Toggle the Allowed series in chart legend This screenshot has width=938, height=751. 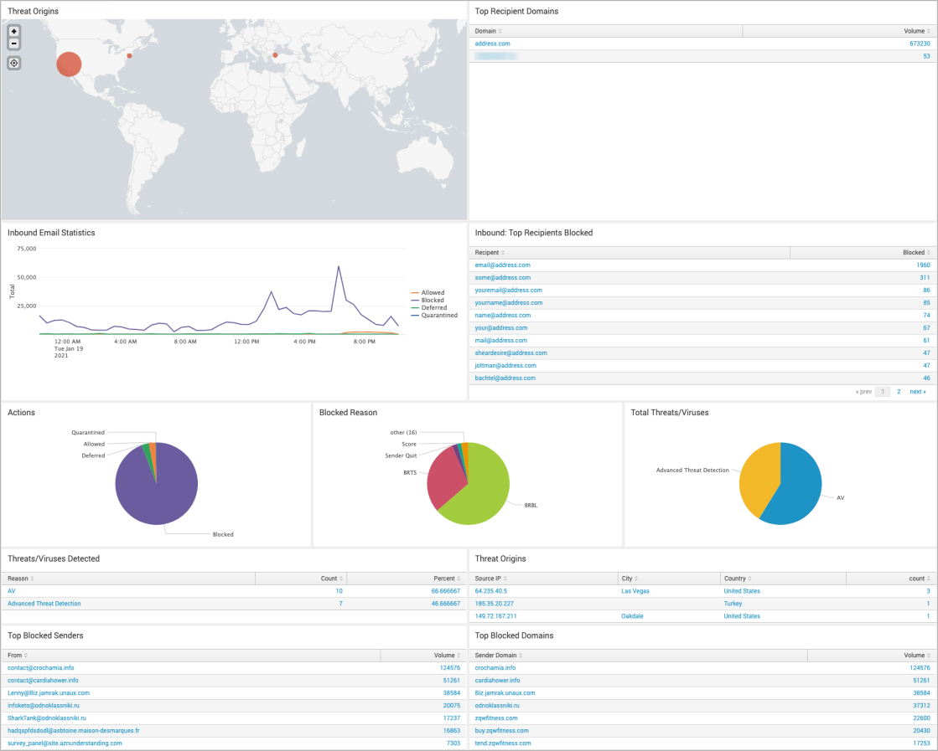pyautogui.click(x=428, y=293)
